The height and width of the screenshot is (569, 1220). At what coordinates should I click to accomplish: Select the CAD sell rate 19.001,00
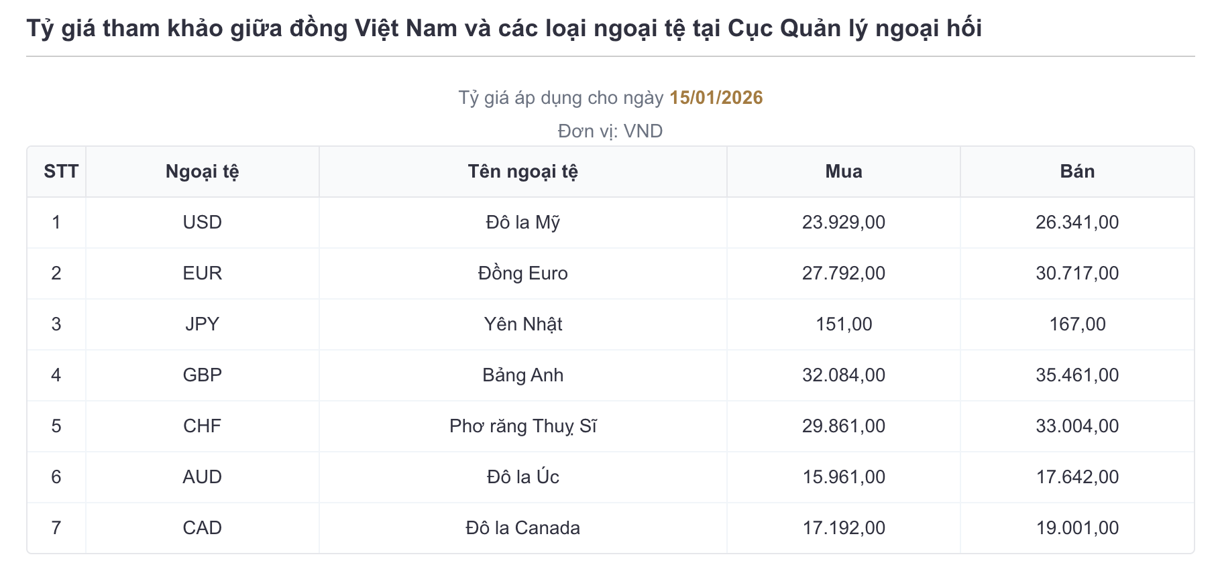[x=1076, y=528]
